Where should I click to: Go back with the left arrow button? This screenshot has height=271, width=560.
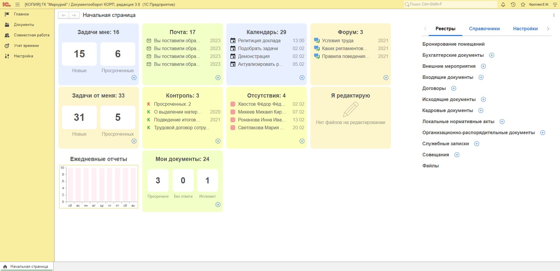64,15
